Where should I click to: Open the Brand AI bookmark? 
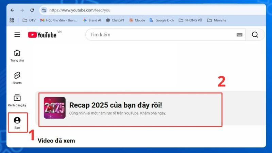pos(92,20)
